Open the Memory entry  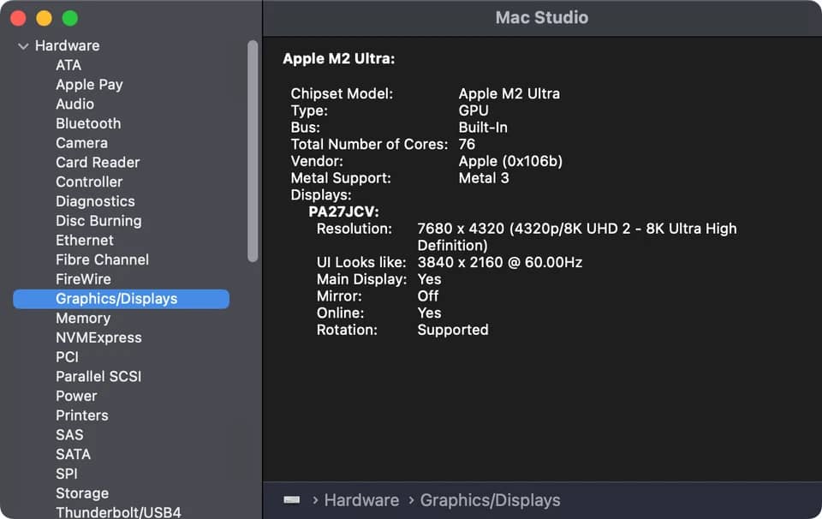[x=83, y=319]
